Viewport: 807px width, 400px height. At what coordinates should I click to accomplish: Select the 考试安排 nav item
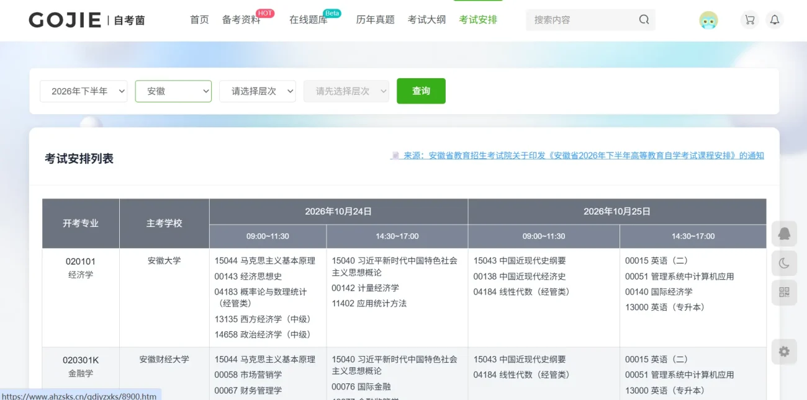point(478,20)
